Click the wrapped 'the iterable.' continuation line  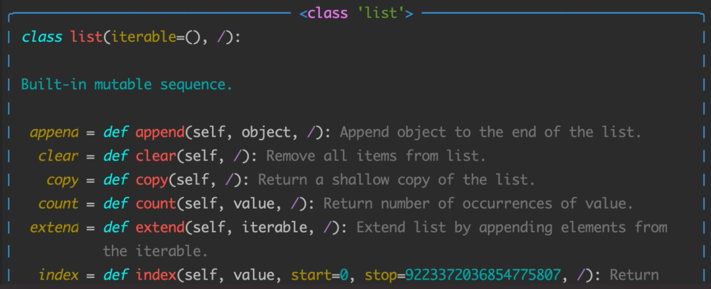tap(155, 251)
